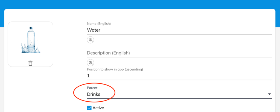The width and height of the screenshot is (280, 112).
Task: Open translations icon below Description field
Action: [x=91, y=63]
